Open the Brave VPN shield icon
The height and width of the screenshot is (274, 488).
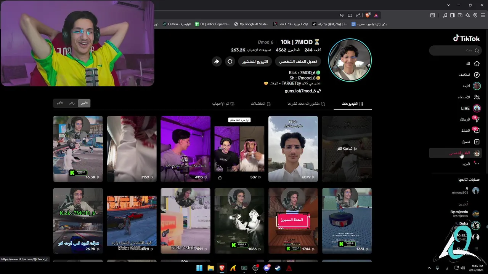(x=475, y=15)
